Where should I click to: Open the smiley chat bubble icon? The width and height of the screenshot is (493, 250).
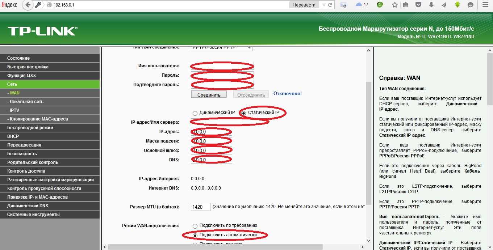pyautogui.click(x=471, y=5)
